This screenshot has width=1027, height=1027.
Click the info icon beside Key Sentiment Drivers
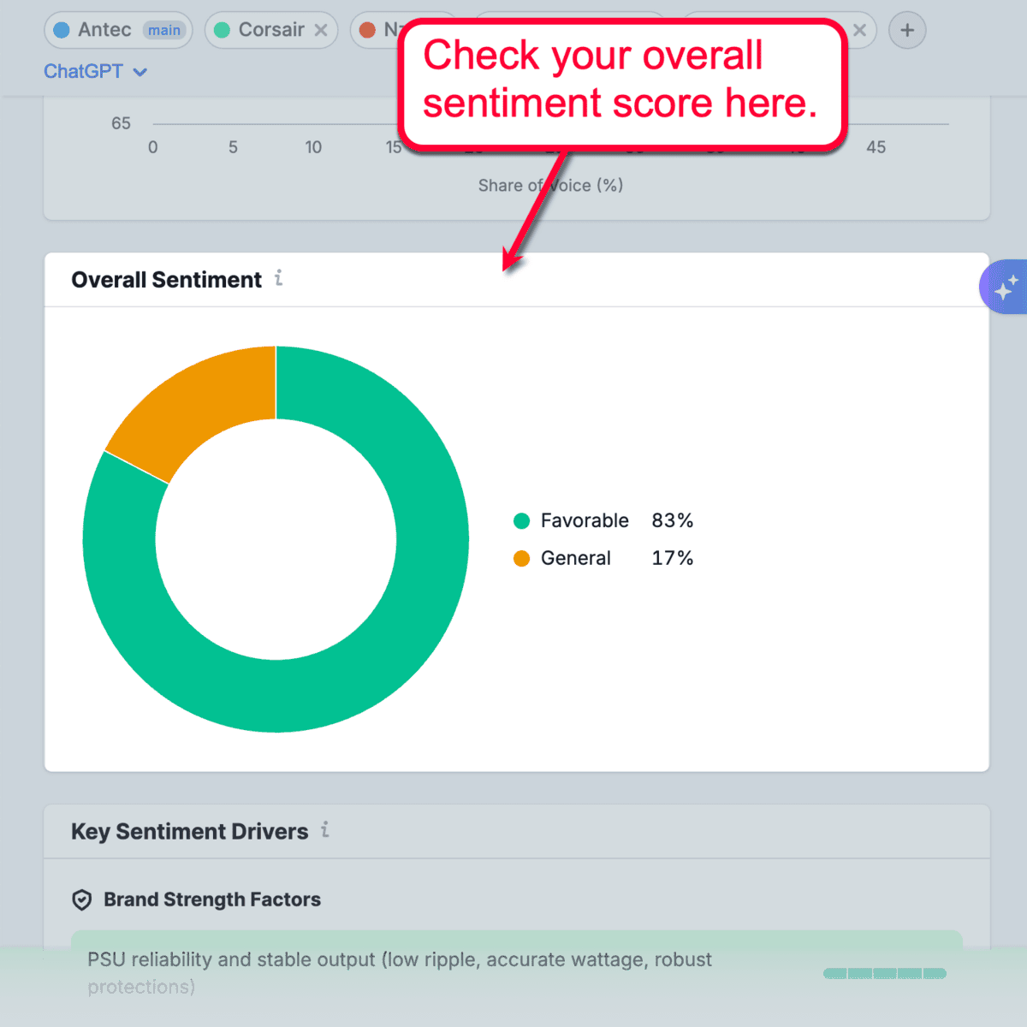click(325, 831)
